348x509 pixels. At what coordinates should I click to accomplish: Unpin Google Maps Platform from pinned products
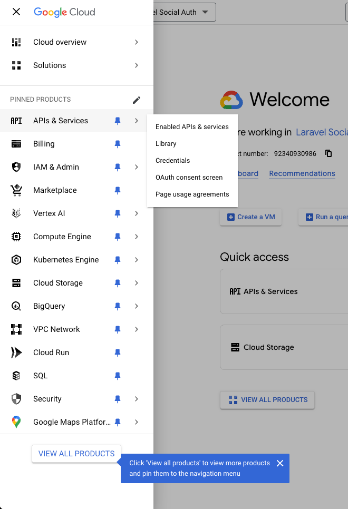point(118,422)
